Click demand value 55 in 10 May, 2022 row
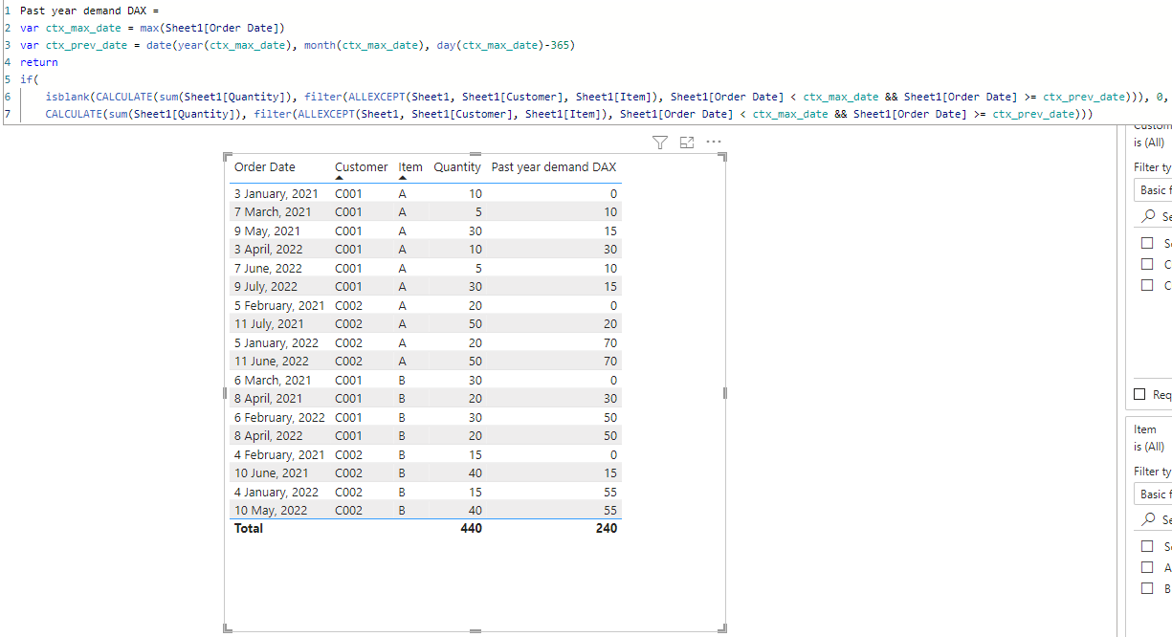 click(x=609, y=511)
